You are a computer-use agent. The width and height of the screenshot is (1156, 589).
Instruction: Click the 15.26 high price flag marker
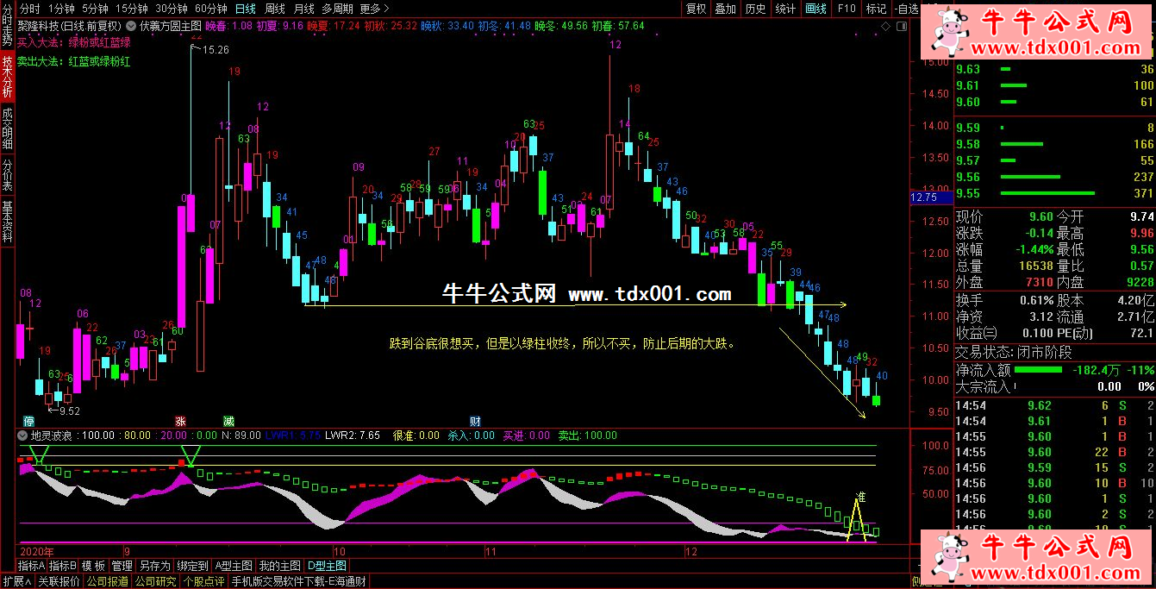click(209, 50)
